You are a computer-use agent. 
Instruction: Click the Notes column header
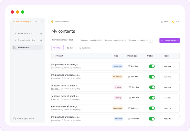point(166,56)
